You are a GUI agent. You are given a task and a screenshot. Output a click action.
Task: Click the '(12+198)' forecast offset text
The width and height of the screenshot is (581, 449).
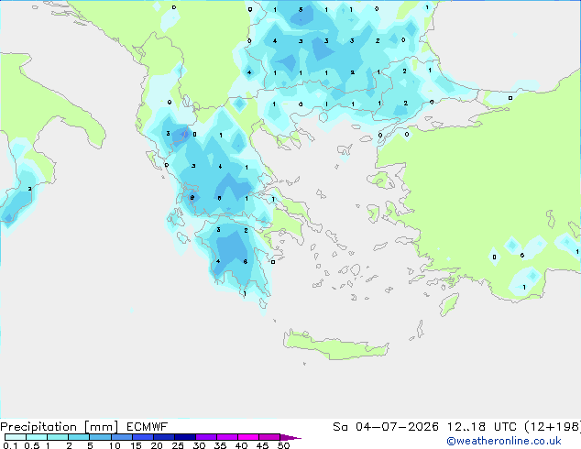(553, 427)
